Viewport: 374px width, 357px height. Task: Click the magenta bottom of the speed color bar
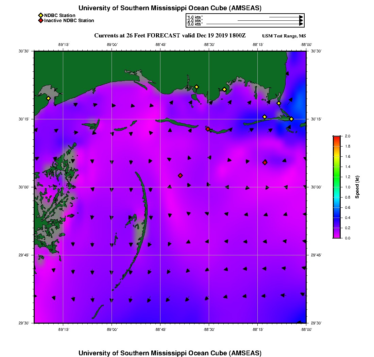(x=336, y=237)
